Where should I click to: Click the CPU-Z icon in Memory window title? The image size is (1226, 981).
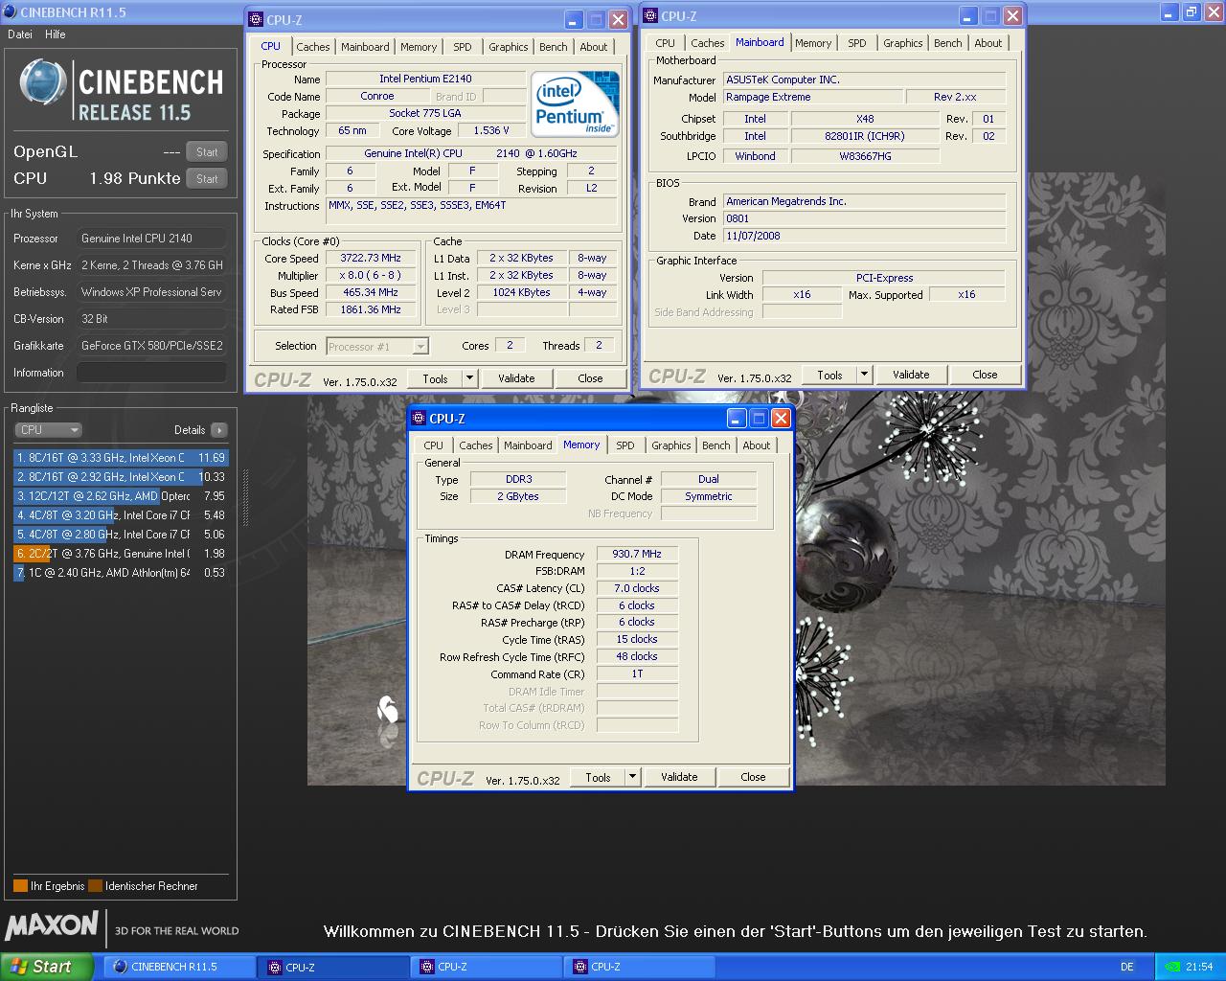[x=418, y=418]
